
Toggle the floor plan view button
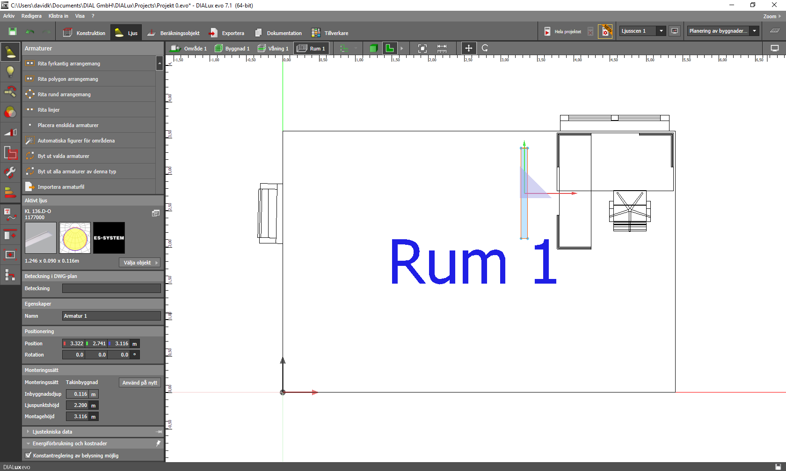point(389,48)
